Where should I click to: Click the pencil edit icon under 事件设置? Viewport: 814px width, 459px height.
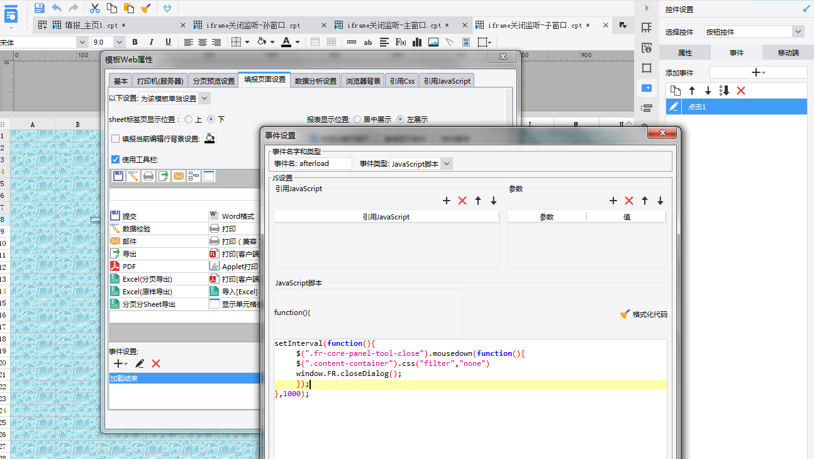[140, 363]
